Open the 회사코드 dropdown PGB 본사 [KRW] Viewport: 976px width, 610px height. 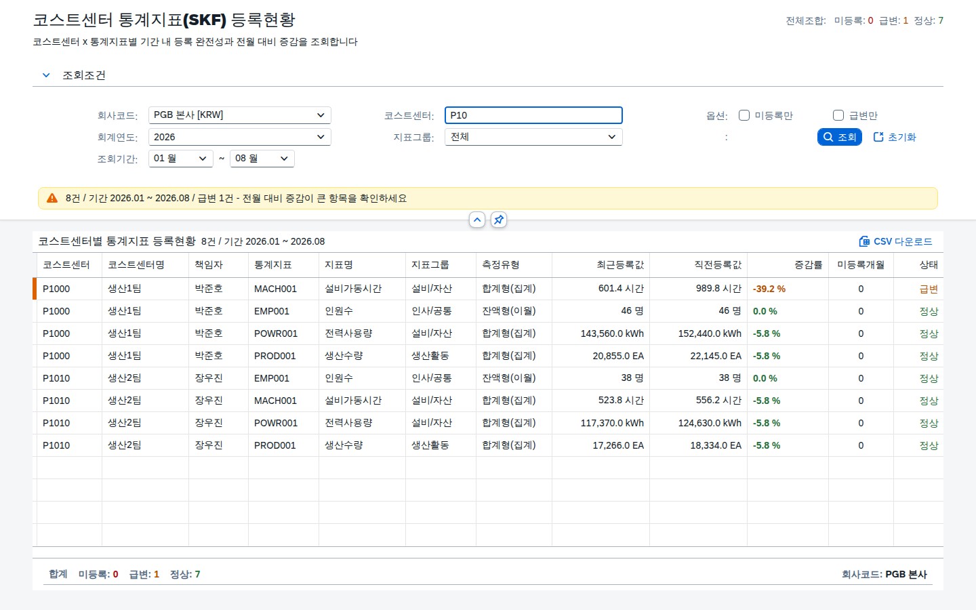pos(240,115)
